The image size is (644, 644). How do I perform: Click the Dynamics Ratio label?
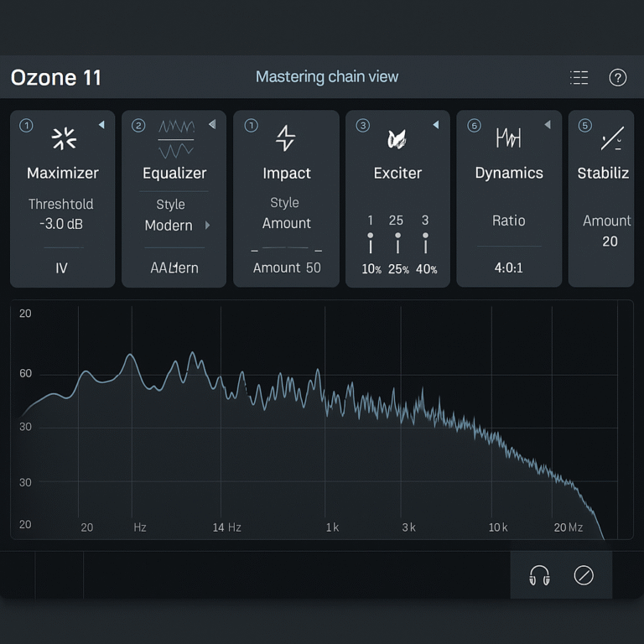click(508, 221)
